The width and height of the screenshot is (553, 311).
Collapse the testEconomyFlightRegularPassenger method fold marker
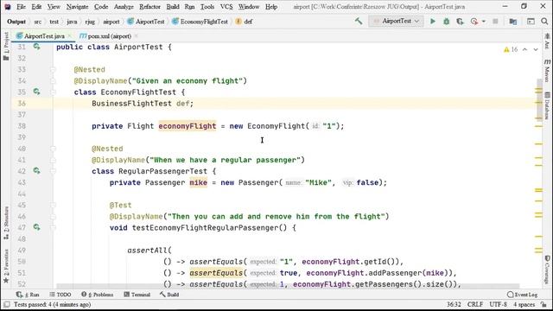click(x=53, y=227)
